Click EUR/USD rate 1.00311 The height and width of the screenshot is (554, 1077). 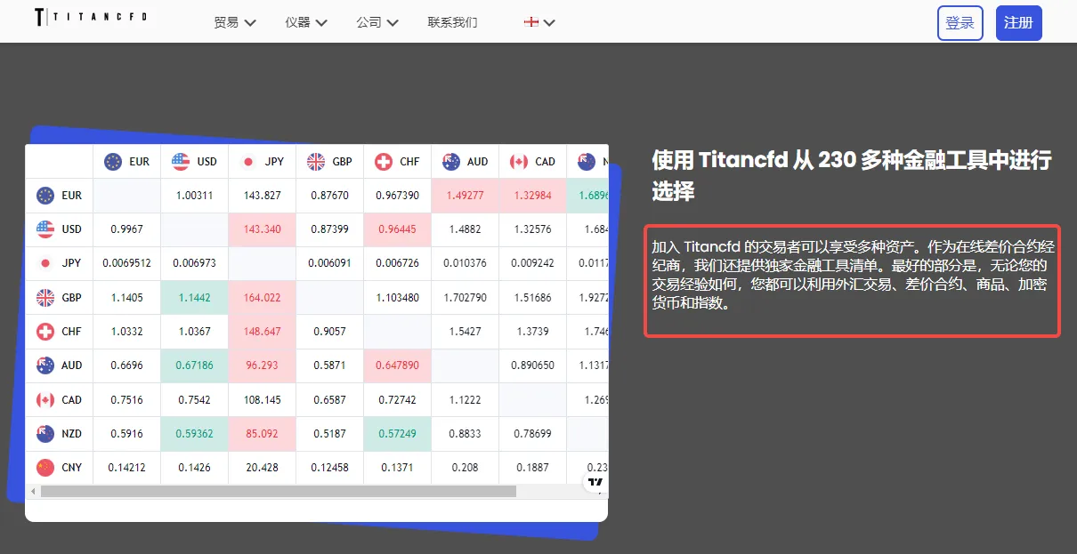pos(194,196)
